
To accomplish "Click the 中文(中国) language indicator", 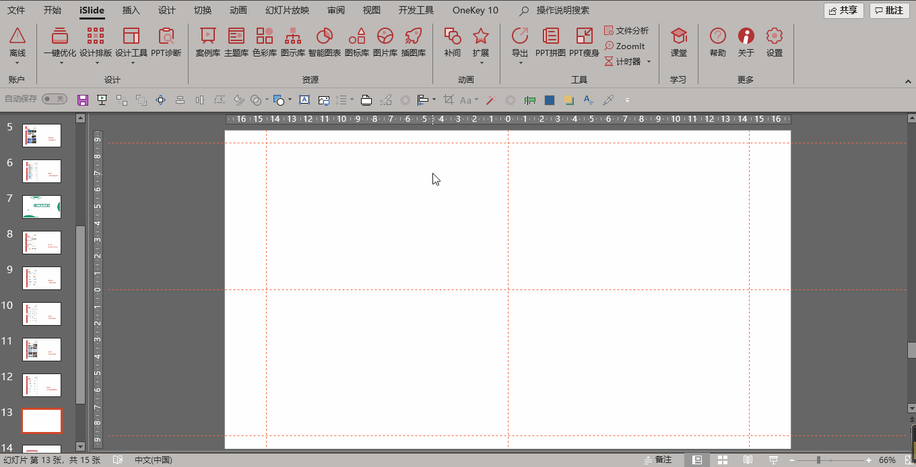I will pos(154,460).
